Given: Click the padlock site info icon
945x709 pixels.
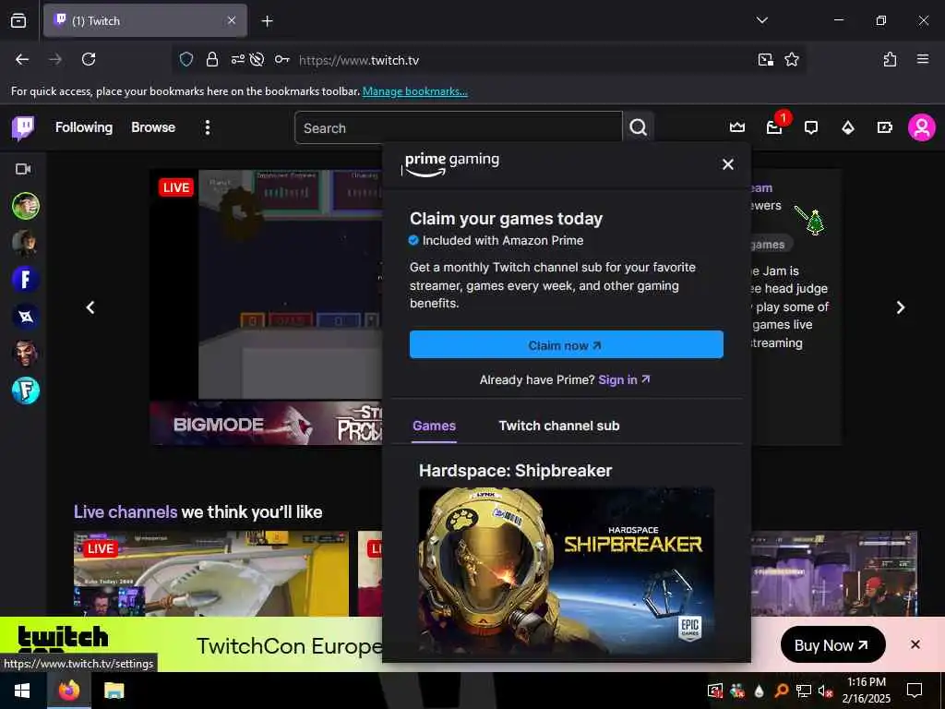Looking at the screenshot, I should (211, 59).
